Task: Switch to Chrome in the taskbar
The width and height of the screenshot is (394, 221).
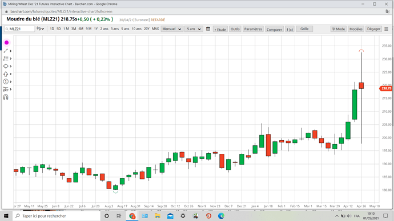Action: pyautogui.click(x=132, y=216)
